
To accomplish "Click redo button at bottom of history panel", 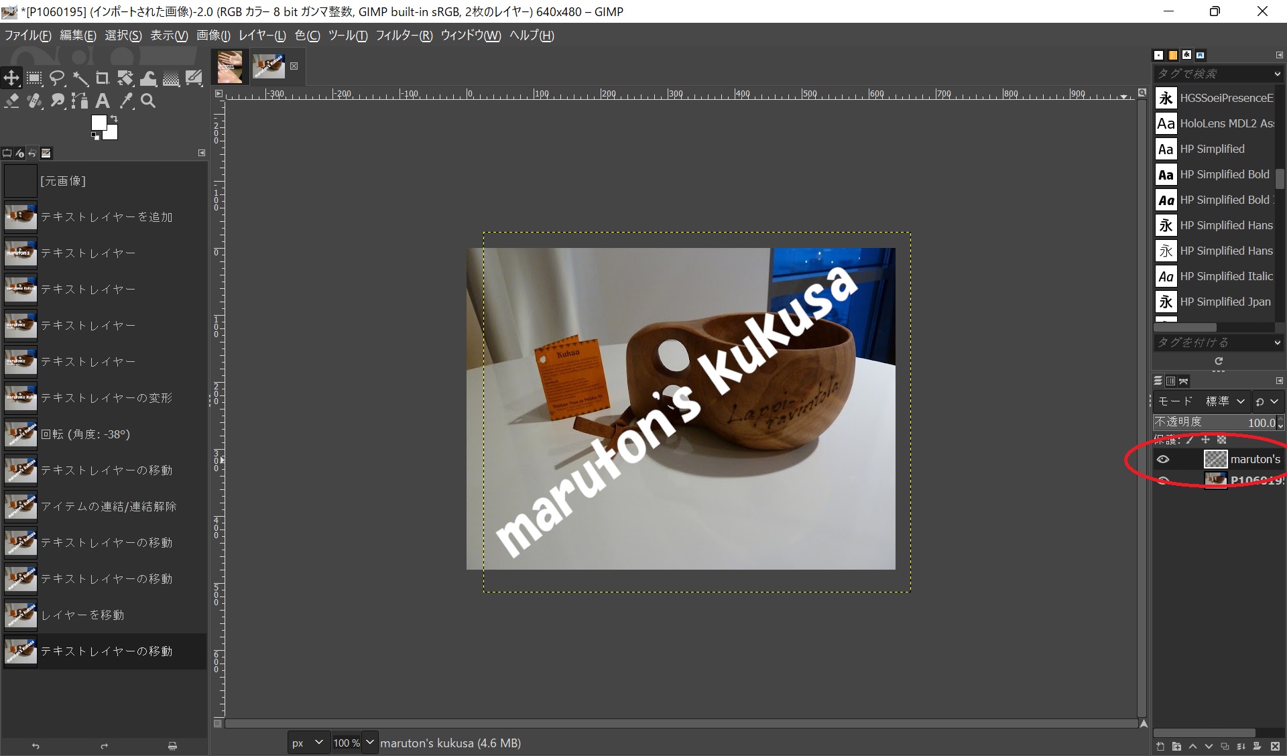I will [x=104, y=746].
